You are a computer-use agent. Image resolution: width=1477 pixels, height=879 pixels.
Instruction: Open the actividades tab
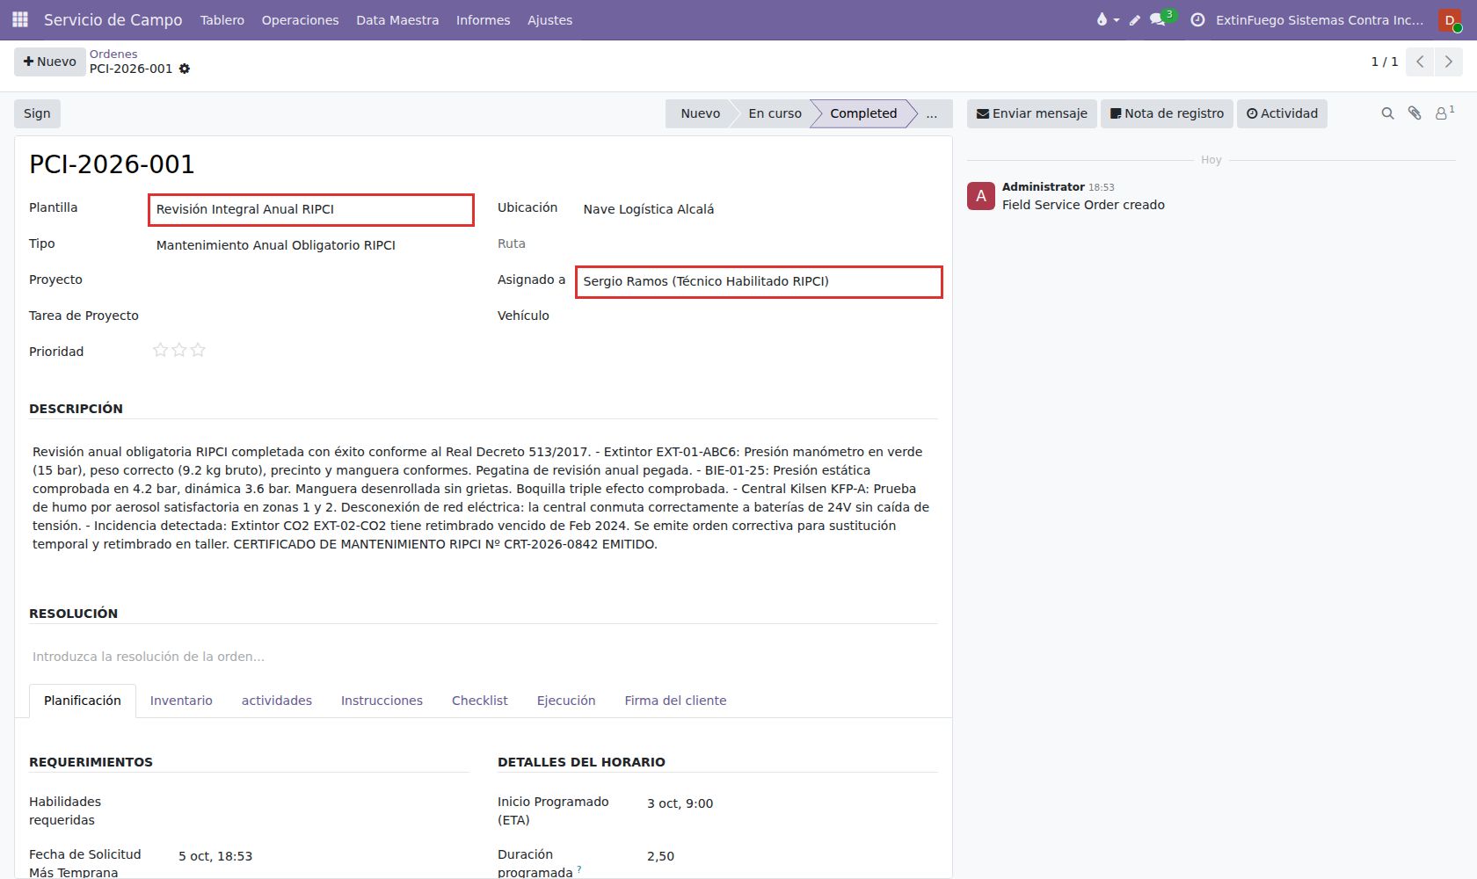pos(277,701)
